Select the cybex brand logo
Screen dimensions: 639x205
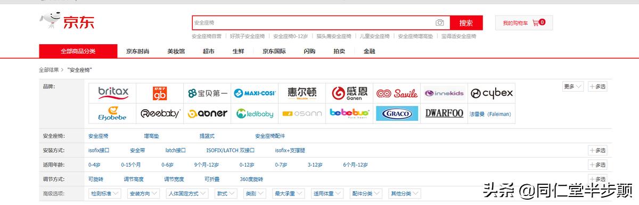(491, 93)
